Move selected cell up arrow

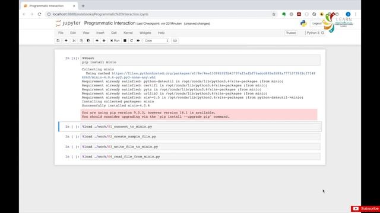97,41
